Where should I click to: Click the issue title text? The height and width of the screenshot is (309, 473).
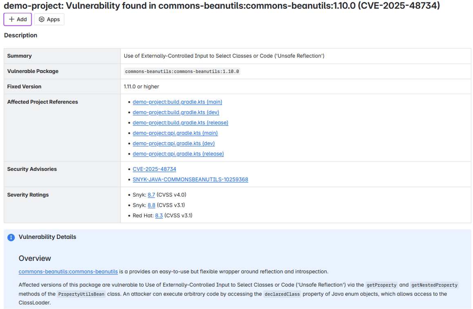pyautogui.click(x=222, y=6)
